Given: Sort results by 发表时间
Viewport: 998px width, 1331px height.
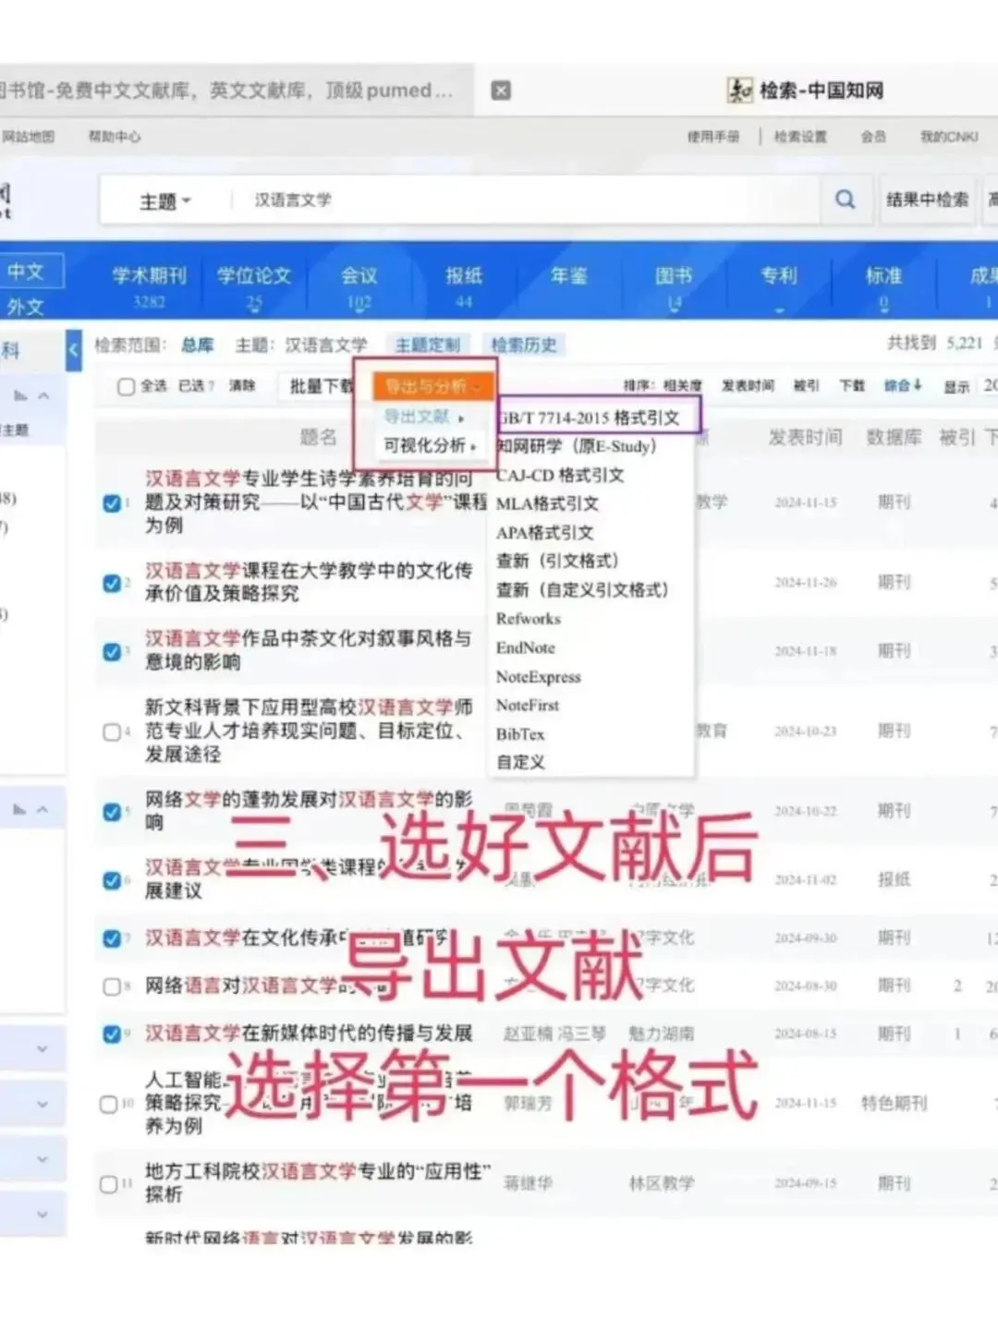Looking at the screenshot, I should click(x=748, y=385).
